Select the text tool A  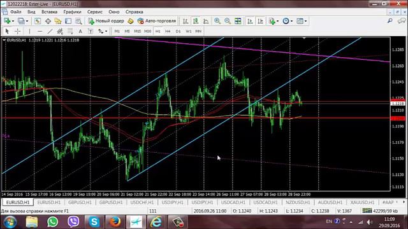coord(80,31)
